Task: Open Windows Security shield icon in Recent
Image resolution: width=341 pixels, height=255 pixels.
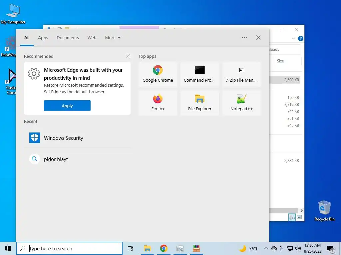Action: tap(35, 138)
